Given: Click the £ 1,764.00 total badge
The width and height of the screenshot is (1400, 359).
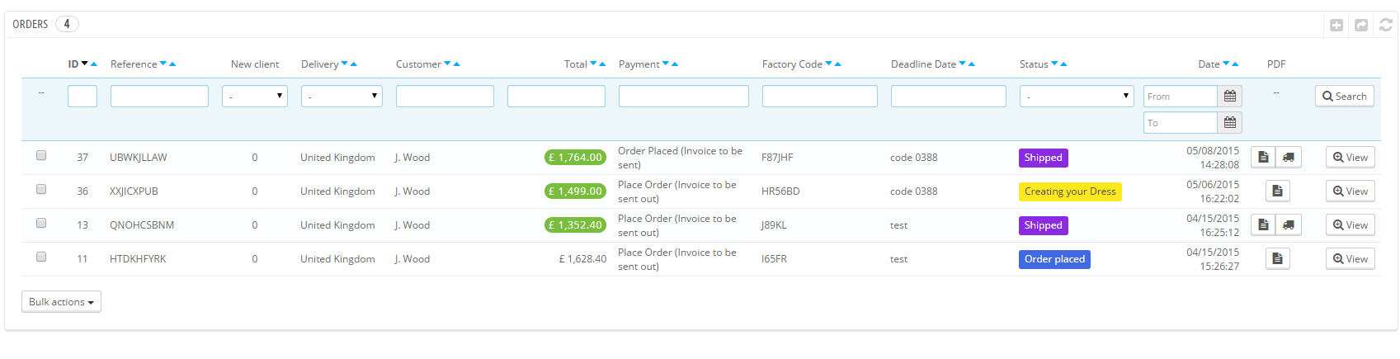Looking at the screenshot, I should pos(575,158).
